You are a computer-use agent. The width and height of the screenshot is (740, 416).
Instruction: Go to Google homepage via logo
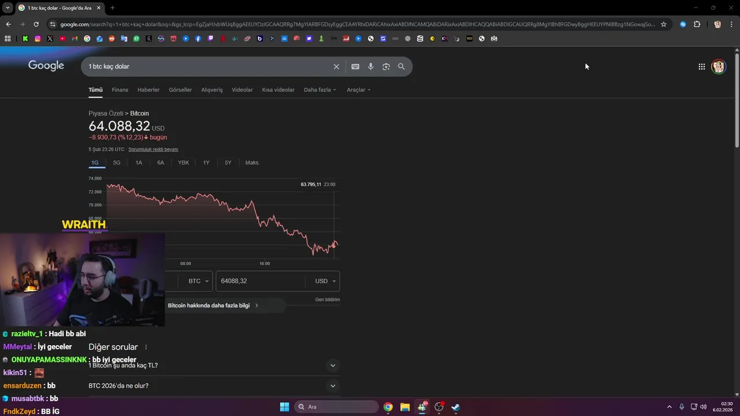[46, 66]
